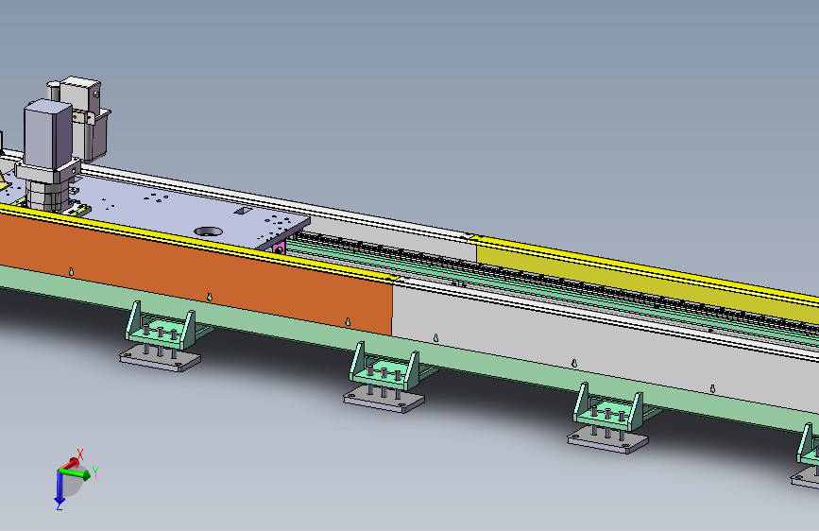This screenshot has width=819, height=531.
Task: Click the blue Z axis arrow of the triad
Action: (x=60, y=489)
